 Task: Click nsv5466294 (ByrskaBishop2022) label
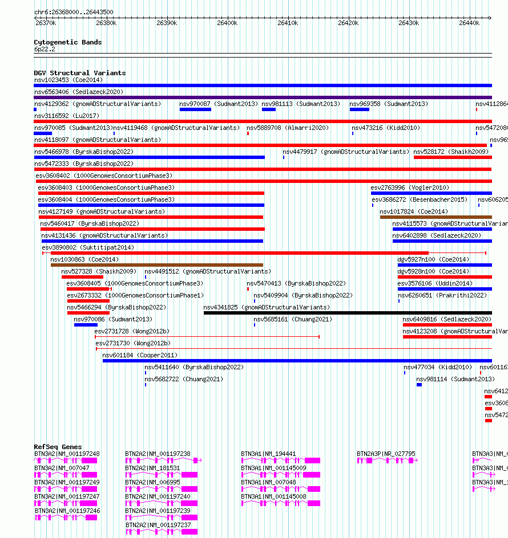(x=116, y=307)
